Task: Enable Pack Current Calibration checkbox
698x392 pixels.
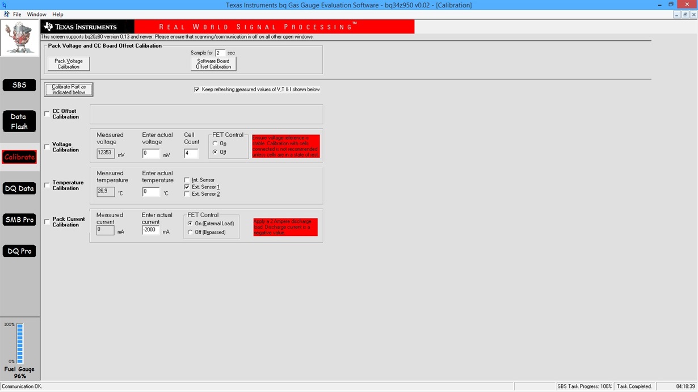Action: [47, 222]
